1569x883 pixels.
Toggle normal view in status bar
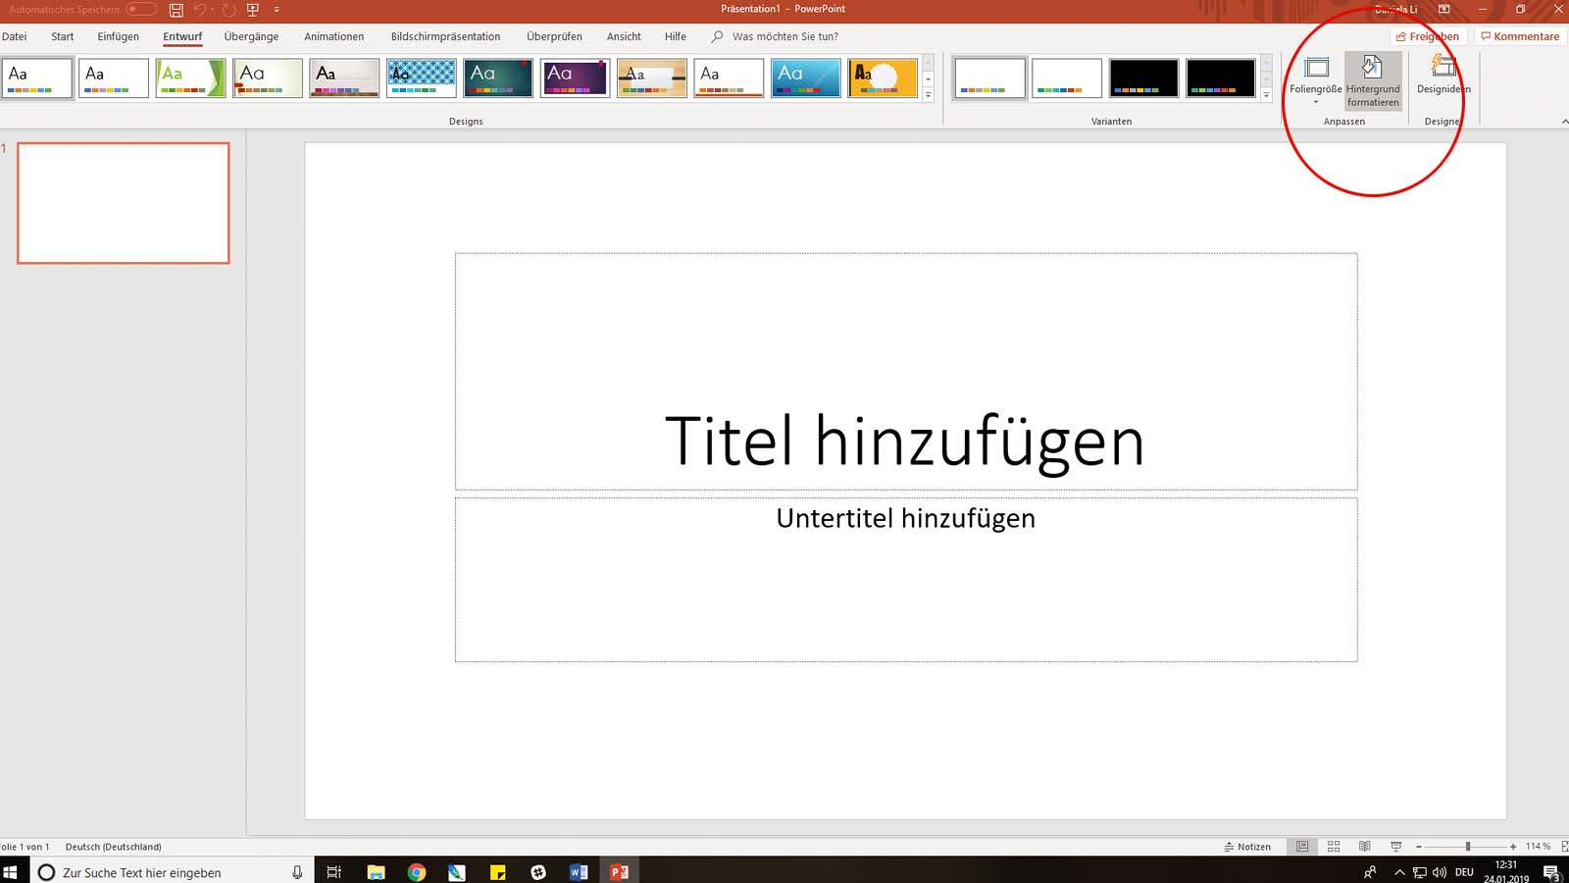[x=1302, y=847]
